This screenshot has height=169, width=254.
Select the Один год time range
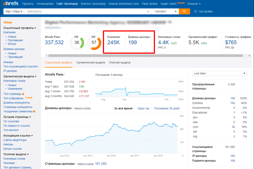coord(143,108)
